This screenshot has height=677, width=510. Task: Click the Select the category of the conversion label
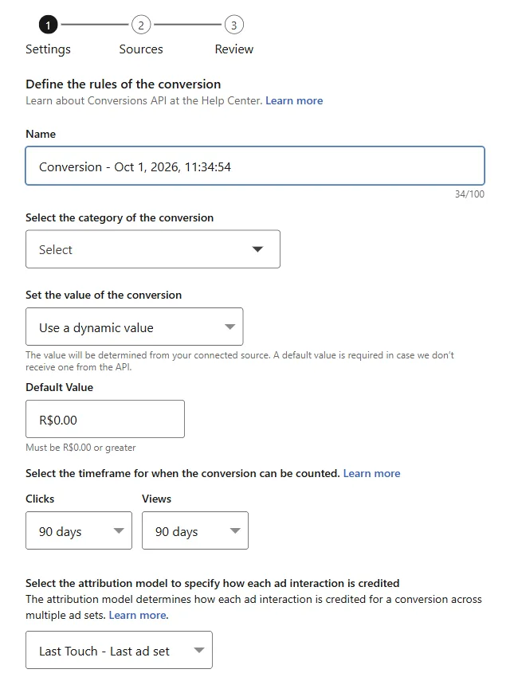point(120,218)
